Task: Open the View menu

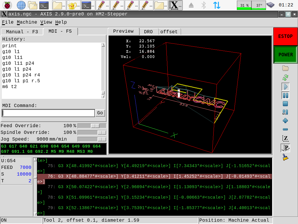Action: [x=46, y=22]
